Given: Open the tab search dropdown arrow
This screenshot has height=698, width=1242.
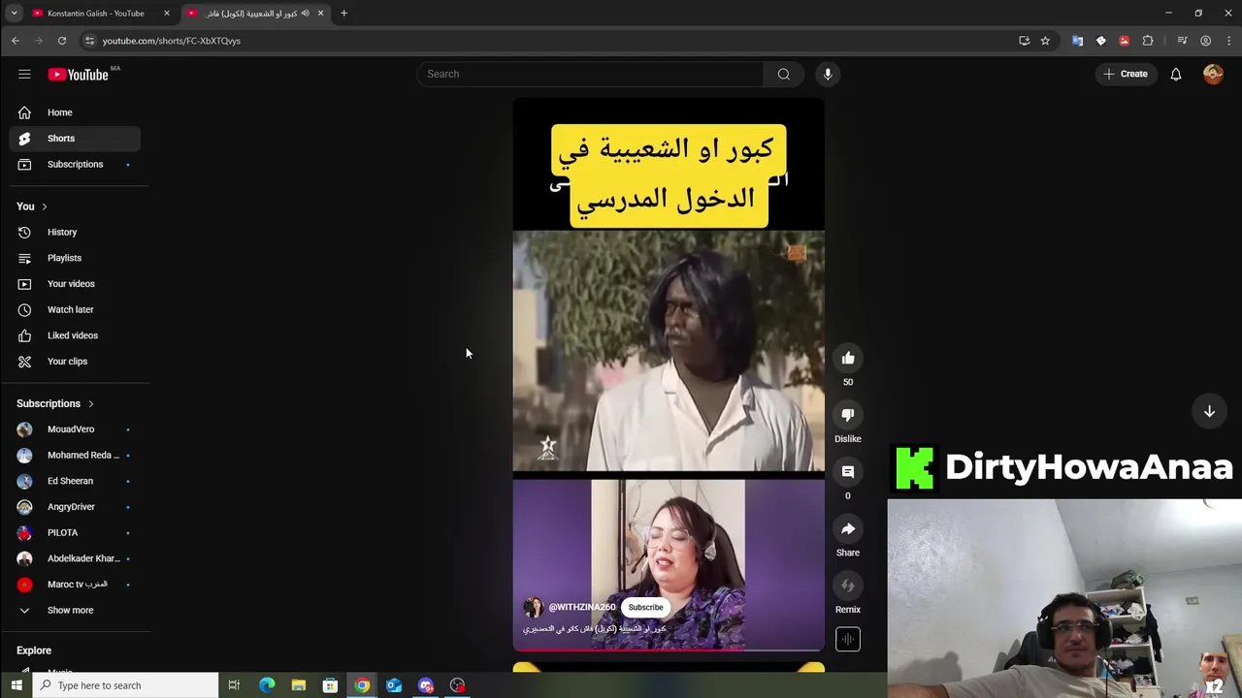Looking at the screenshot, I should 14,13.
